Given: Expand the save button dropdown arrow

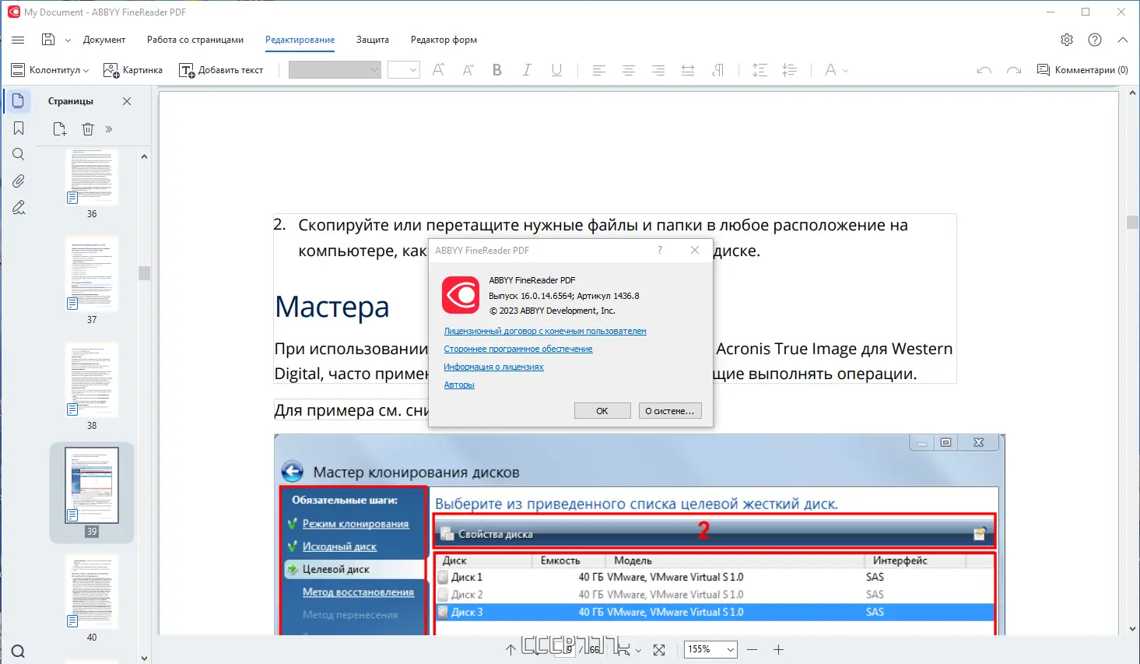Looking at the screenshot, I should [67, 40].
